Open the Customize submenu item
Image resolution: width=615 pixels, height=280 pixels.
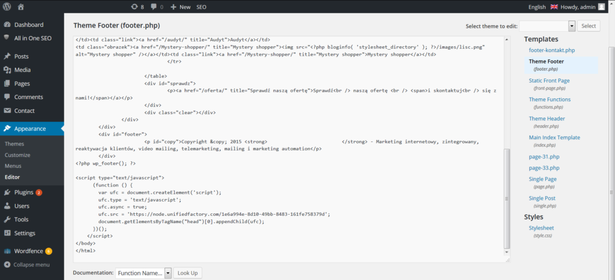[x=17, y=155]
